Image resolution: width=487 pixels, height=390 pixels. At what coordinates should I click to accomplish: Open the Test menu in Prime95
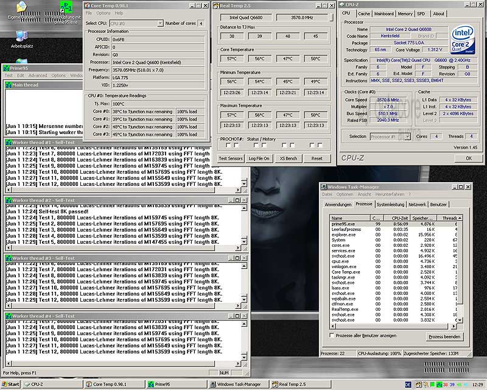pos(9,76)
